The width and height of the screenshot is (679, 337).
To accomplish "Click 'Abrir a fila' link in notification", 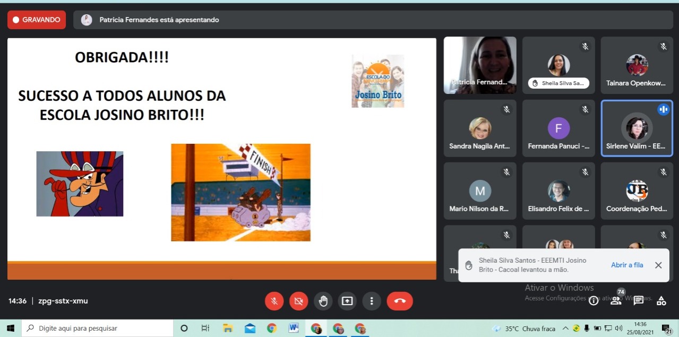I will (x=627, y=265).
